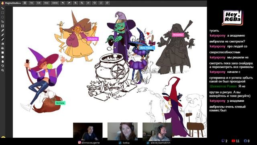The height and width of the screenshot is (145, 257).
Task: Select the Eyedropper tool
Action: pyautogui.click(x=3, y=31)
